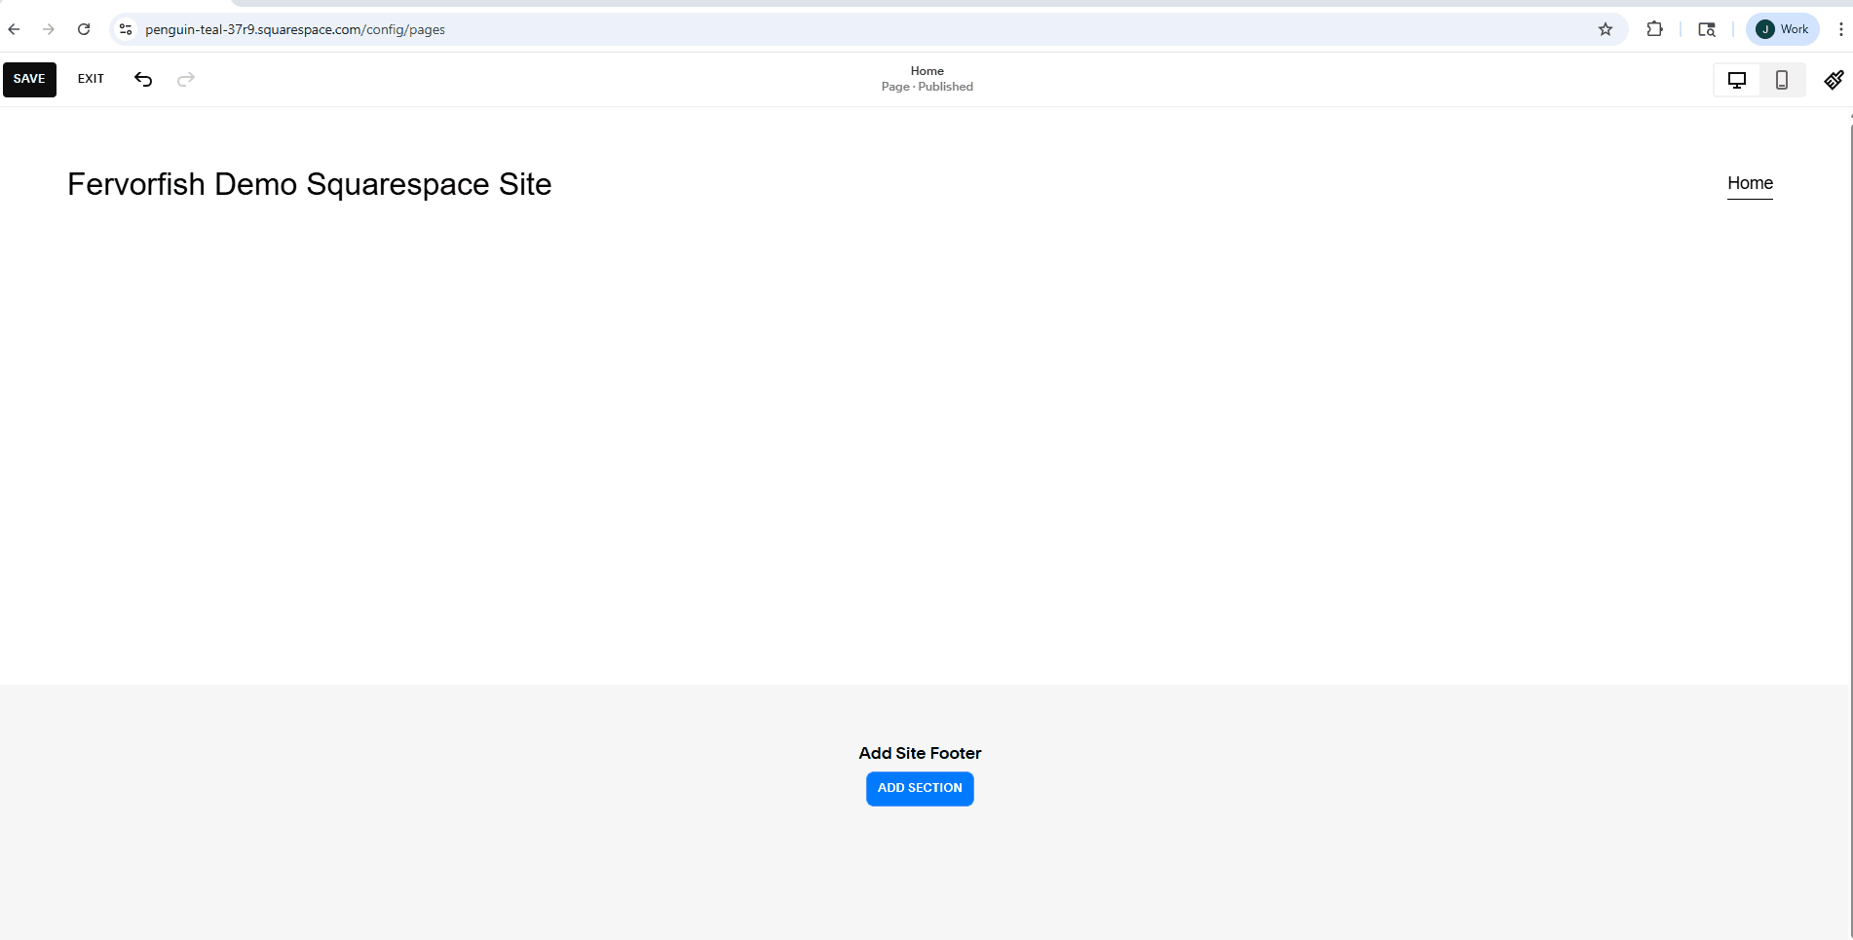Click the browser back arrow

(x=14, y=29)
